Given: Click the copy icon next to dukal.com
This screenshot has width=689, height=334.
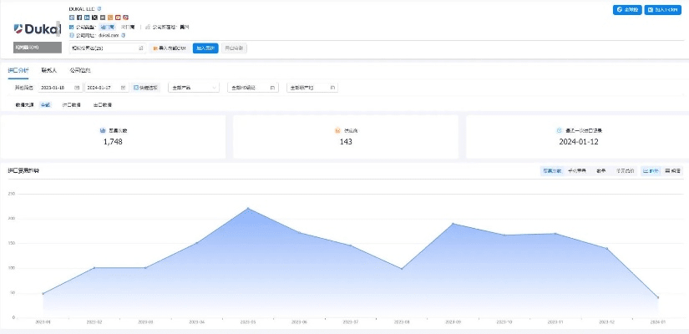Looking at the screenshot, I should click(x=124, y=36).
